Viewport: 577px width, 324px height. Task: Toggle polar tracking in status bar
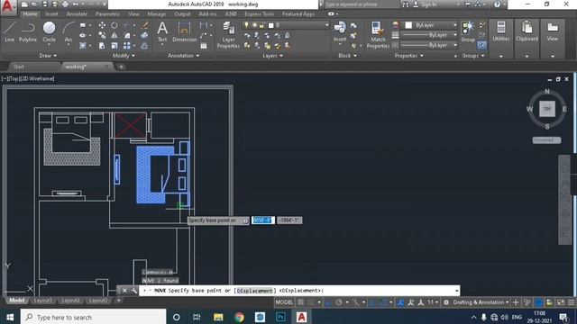click(x=339, y=302)
